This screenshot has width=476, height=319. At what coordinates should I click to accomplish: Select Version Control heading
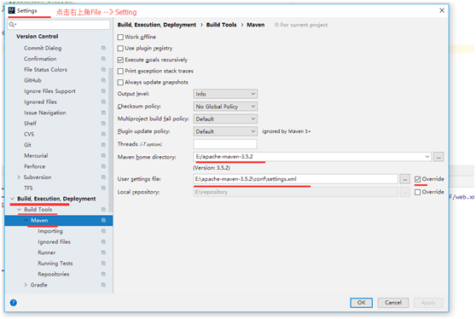coord(37,37)
